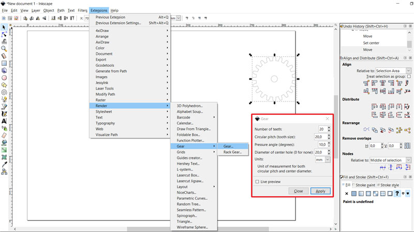Screen dimensions: 414x232
Task: Choose linear gradient fill paint
Action: pos(361,194)
